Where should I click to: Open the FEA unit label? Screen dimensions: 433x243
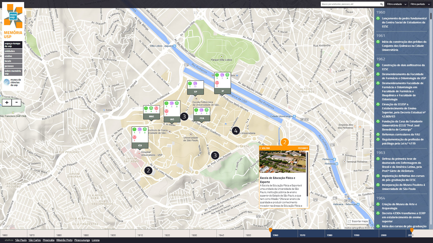(x=202, y=118)
